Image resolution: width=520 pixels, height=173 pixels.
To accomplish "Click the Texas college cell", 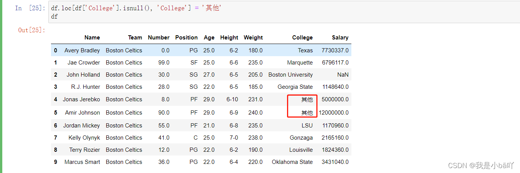I will click(x=305, y=50).
